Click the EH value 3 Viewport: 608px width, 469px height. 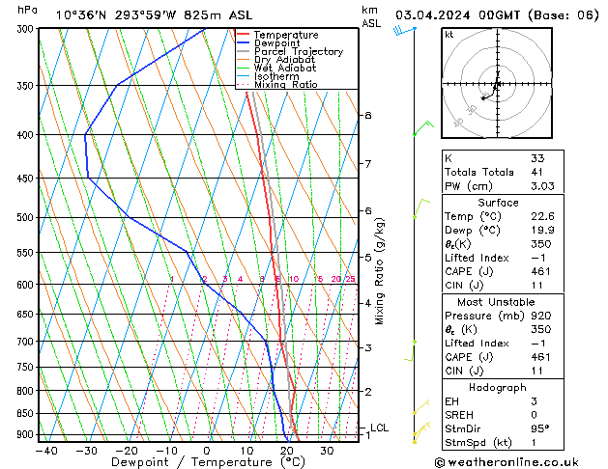(x=534, y=401)
